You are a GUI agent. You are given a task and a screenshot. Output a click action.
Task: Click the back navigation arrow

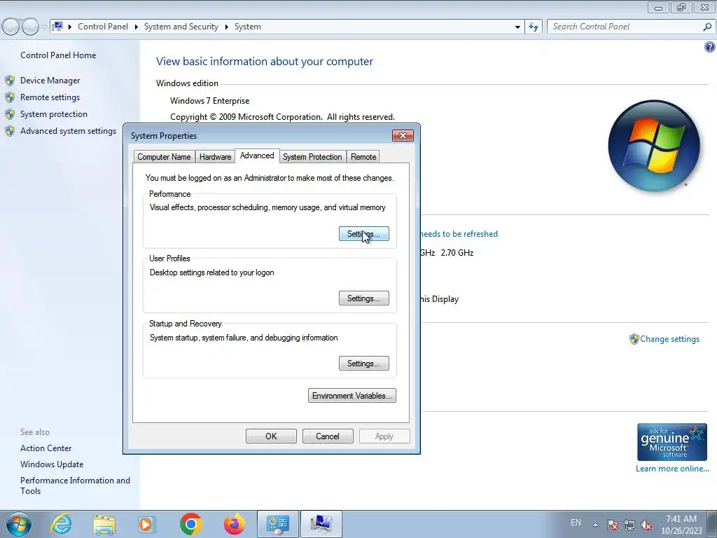click(11, 27)
